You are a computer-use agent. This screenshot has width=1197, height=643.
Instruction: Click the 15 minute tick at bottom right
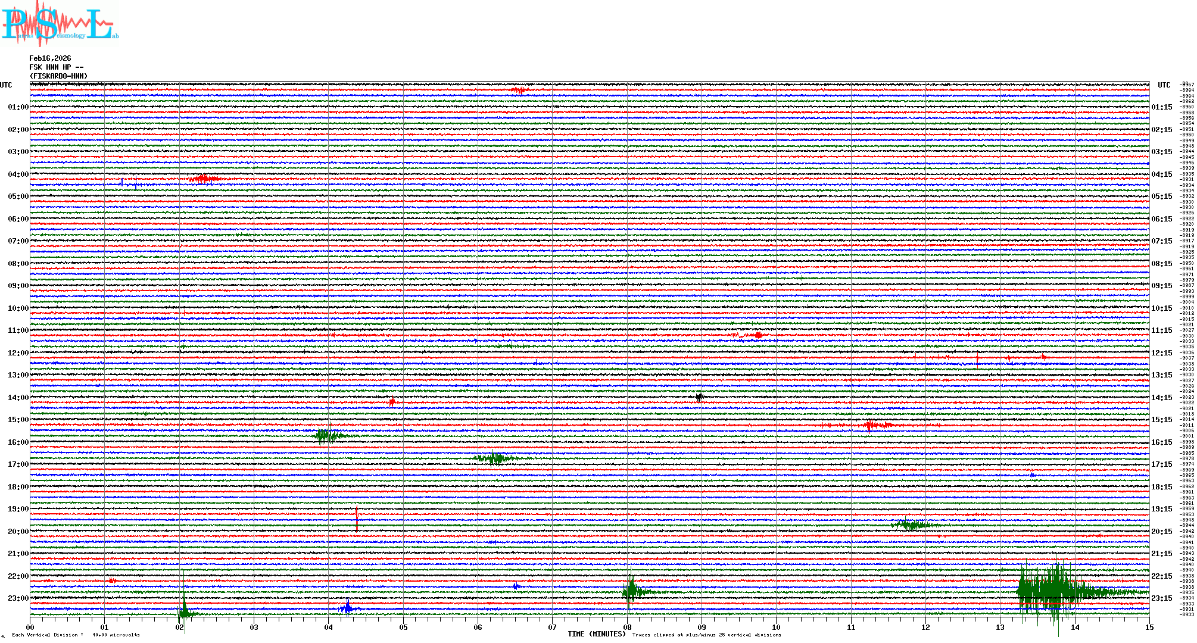[1149, 627]
